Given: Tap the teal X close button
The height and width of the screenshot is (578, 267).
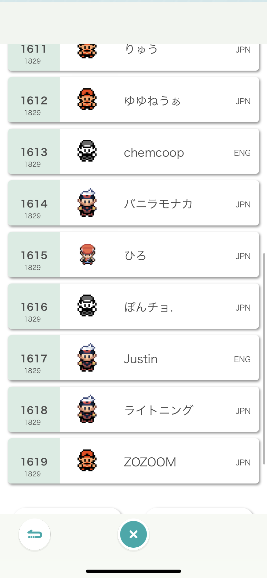Looking at the screenshot, I should click(133, 534).
